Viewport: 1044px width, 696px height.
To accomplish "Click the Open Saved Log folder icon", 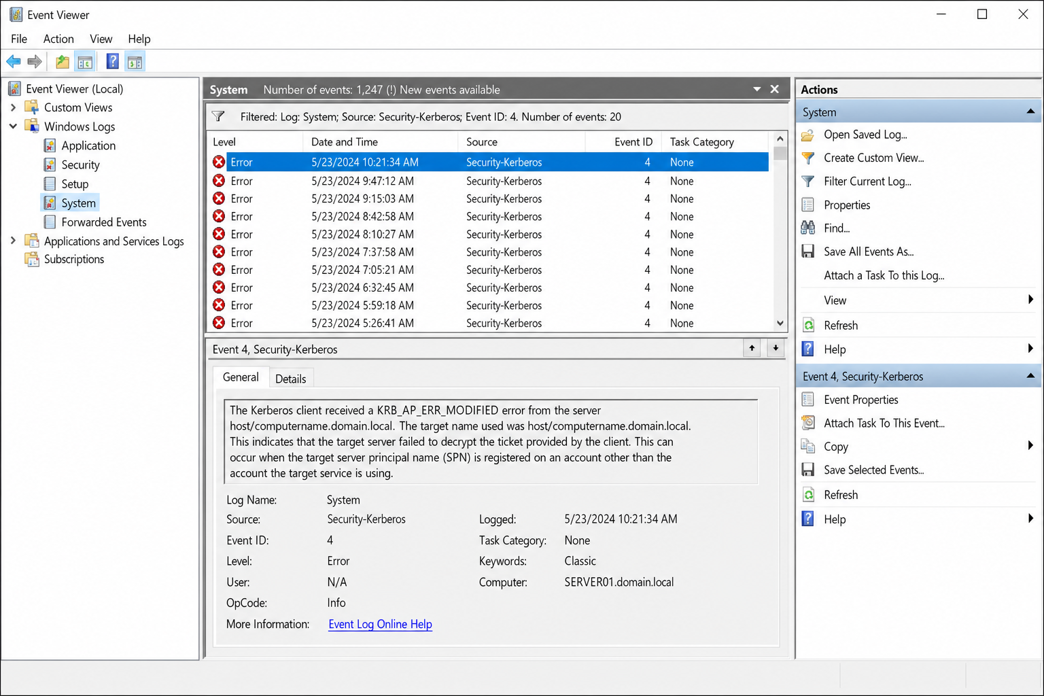I will 808,135.
